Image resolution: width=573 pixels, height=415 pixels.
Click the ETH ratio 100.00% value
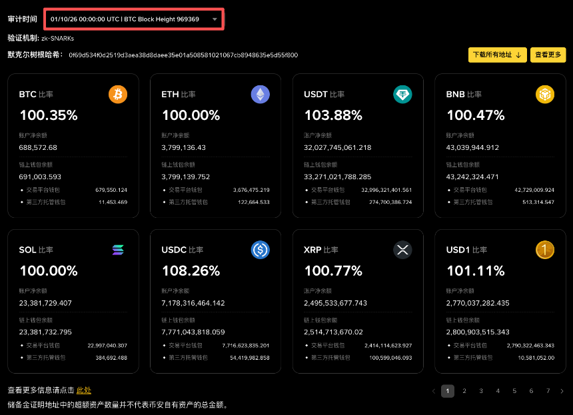point(191,115)
